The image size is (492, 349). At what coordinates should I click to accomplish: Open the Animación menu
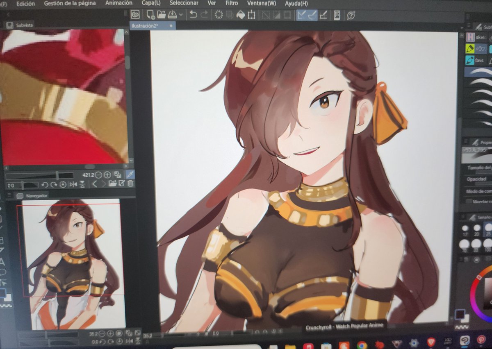tap(119, 3)
